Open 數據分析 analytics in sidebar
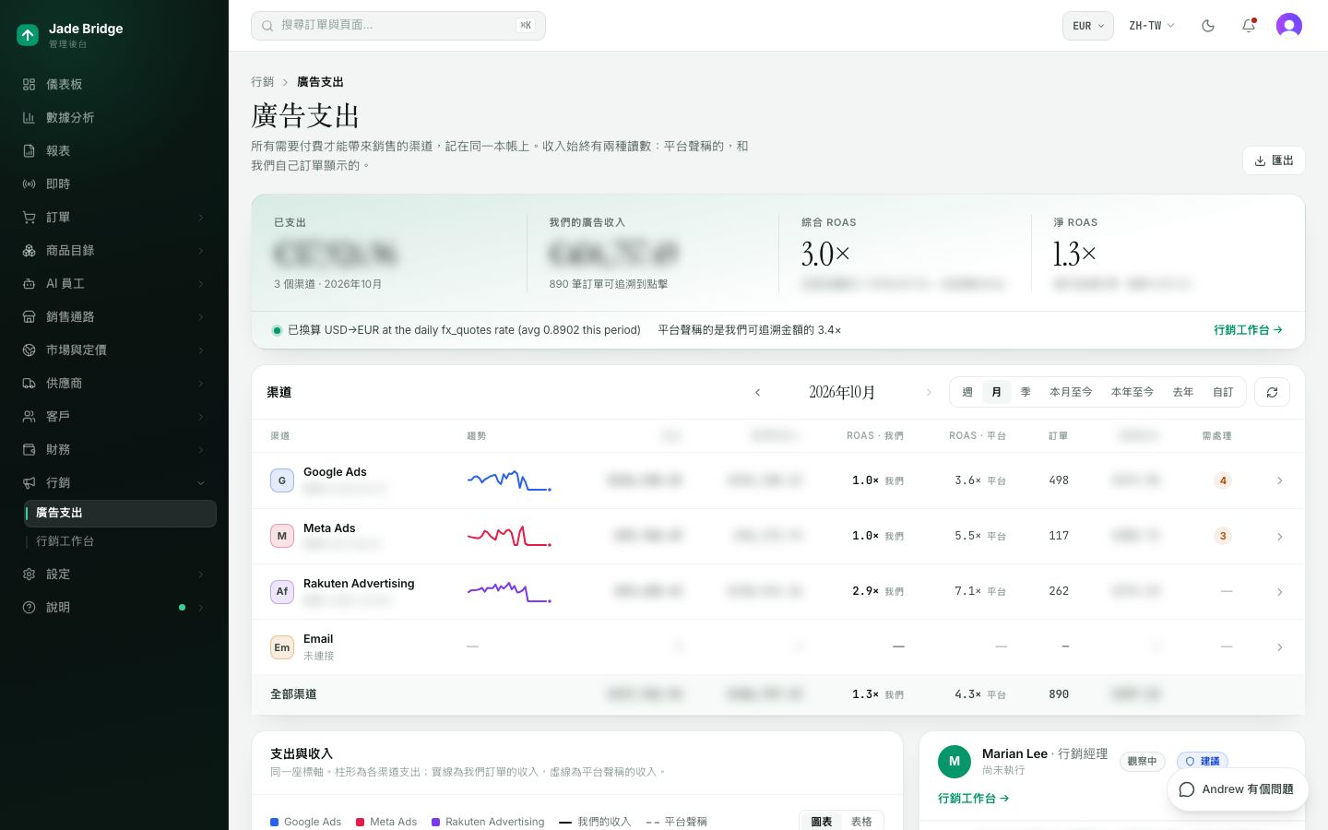Screen dimensions: 1328x830 [114, 117]
